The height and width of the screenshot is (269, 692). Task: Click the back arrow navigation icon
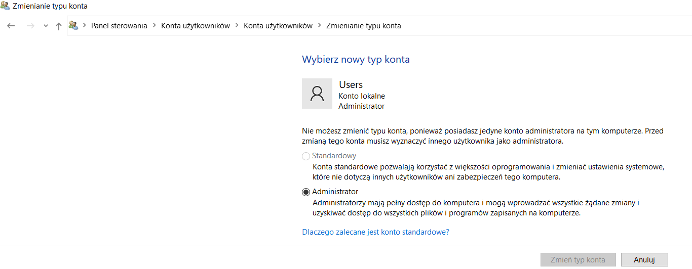[11, 26]
